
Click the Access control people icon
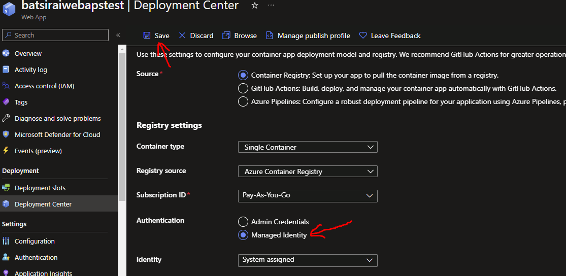6,86
